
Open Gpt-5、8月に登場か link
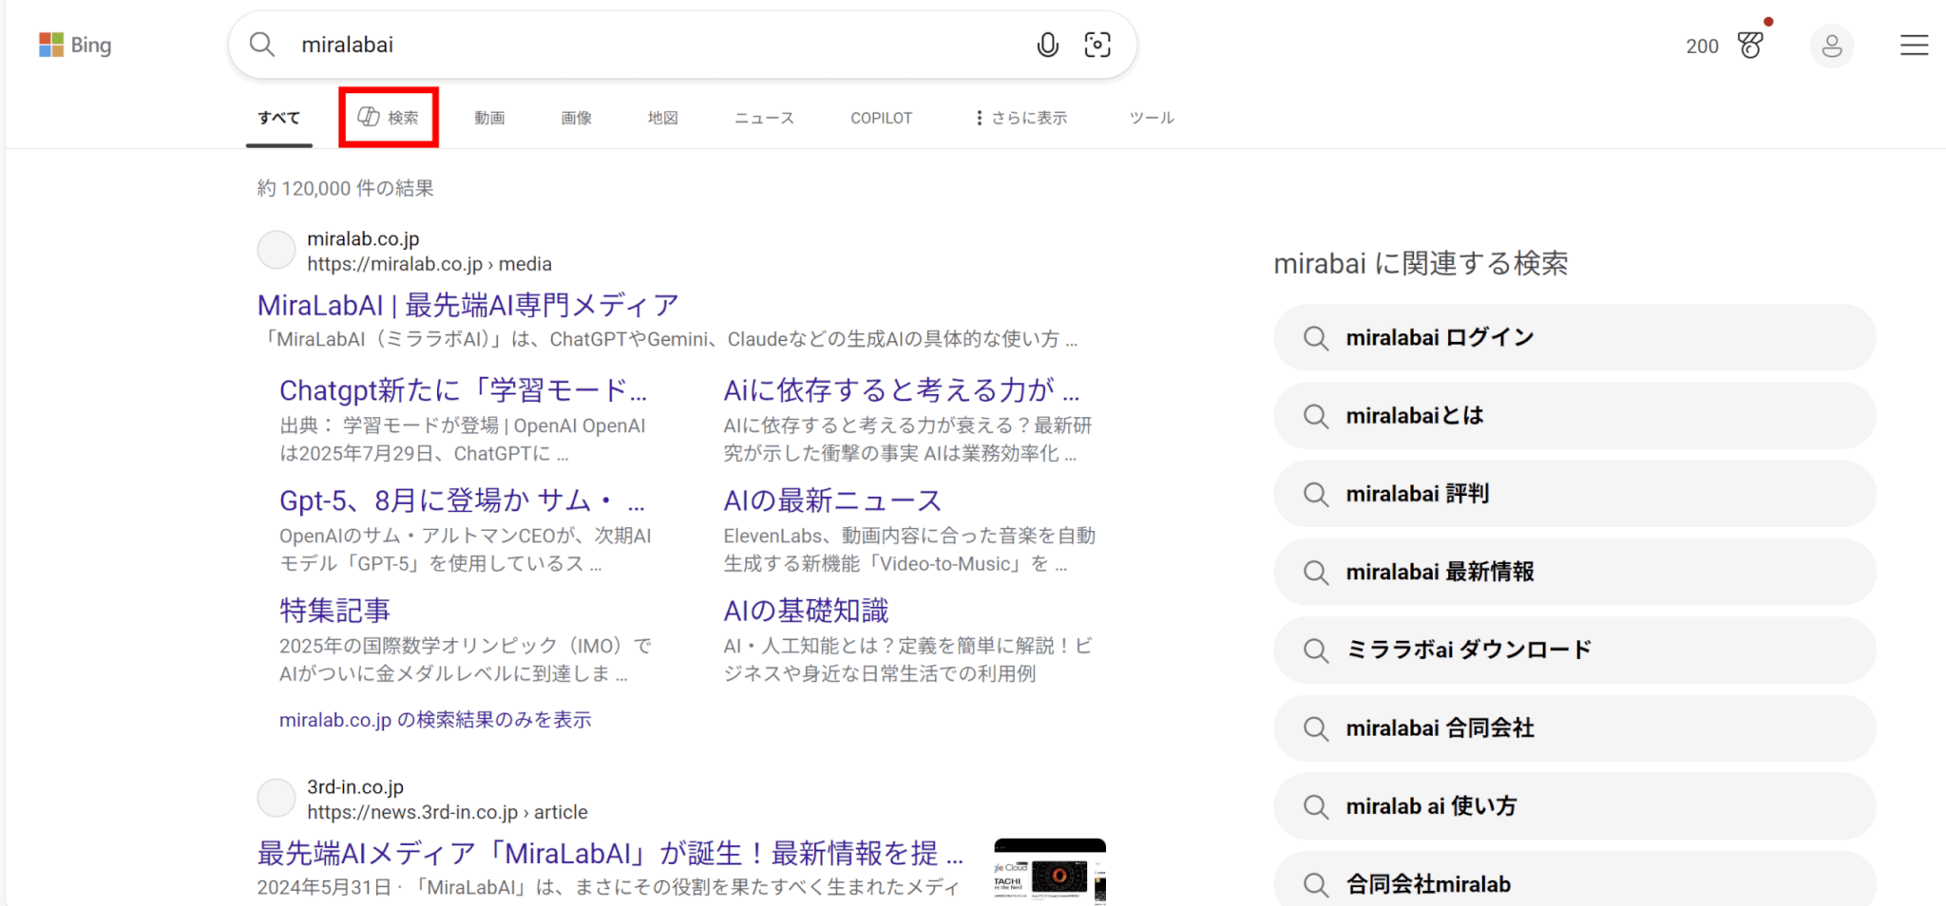pyautogui.click(x=462, y=500)
